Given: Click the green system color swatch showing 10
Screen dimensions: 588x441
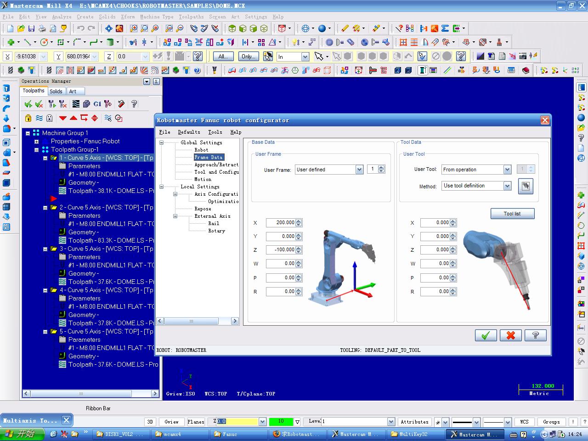Looking at the screenshot, I should [281, 421].
